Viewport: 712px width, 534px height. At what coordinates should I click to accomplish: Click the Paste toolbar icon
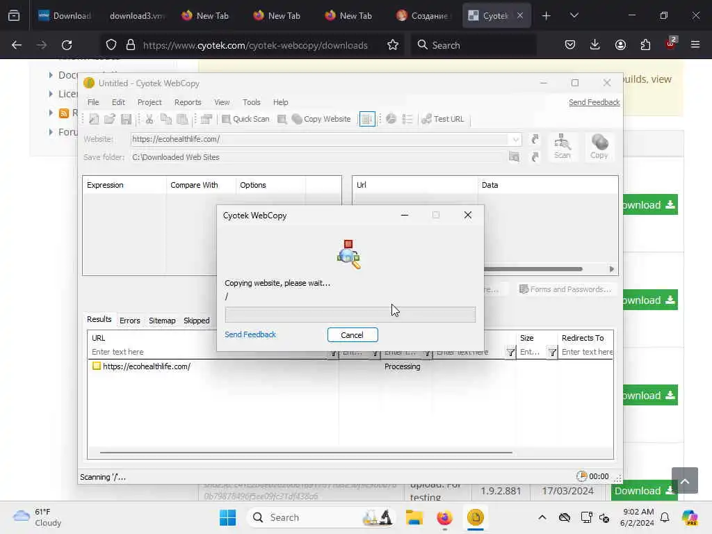coord(182,119)
